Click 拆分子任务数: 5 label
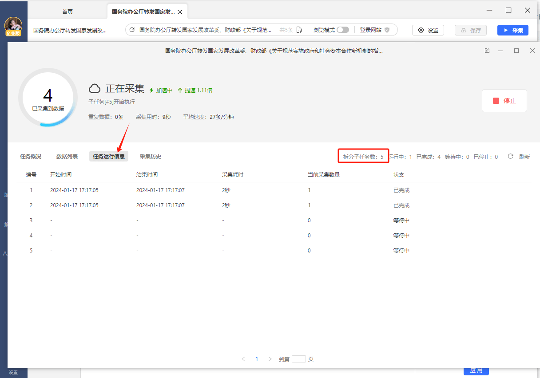 coord(363,157)
